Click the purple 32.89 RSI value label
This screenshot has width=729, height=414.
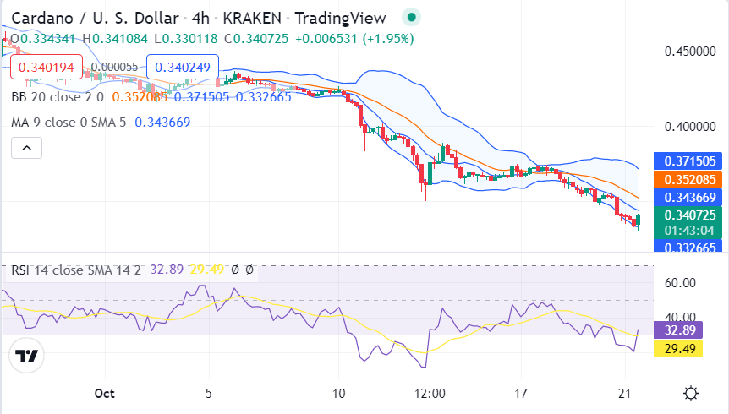(678, 330)
